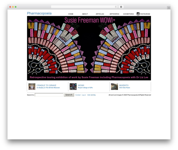Select the 'OCA São Paulo' subtitle

[125, 88]
